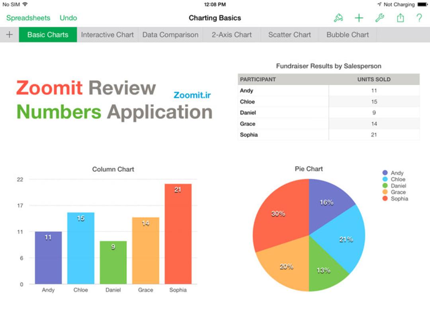Viewport: 430px width, 323px height.
Task: Tap the Wi-Fi status icon
Action: [x=25, y=4]
